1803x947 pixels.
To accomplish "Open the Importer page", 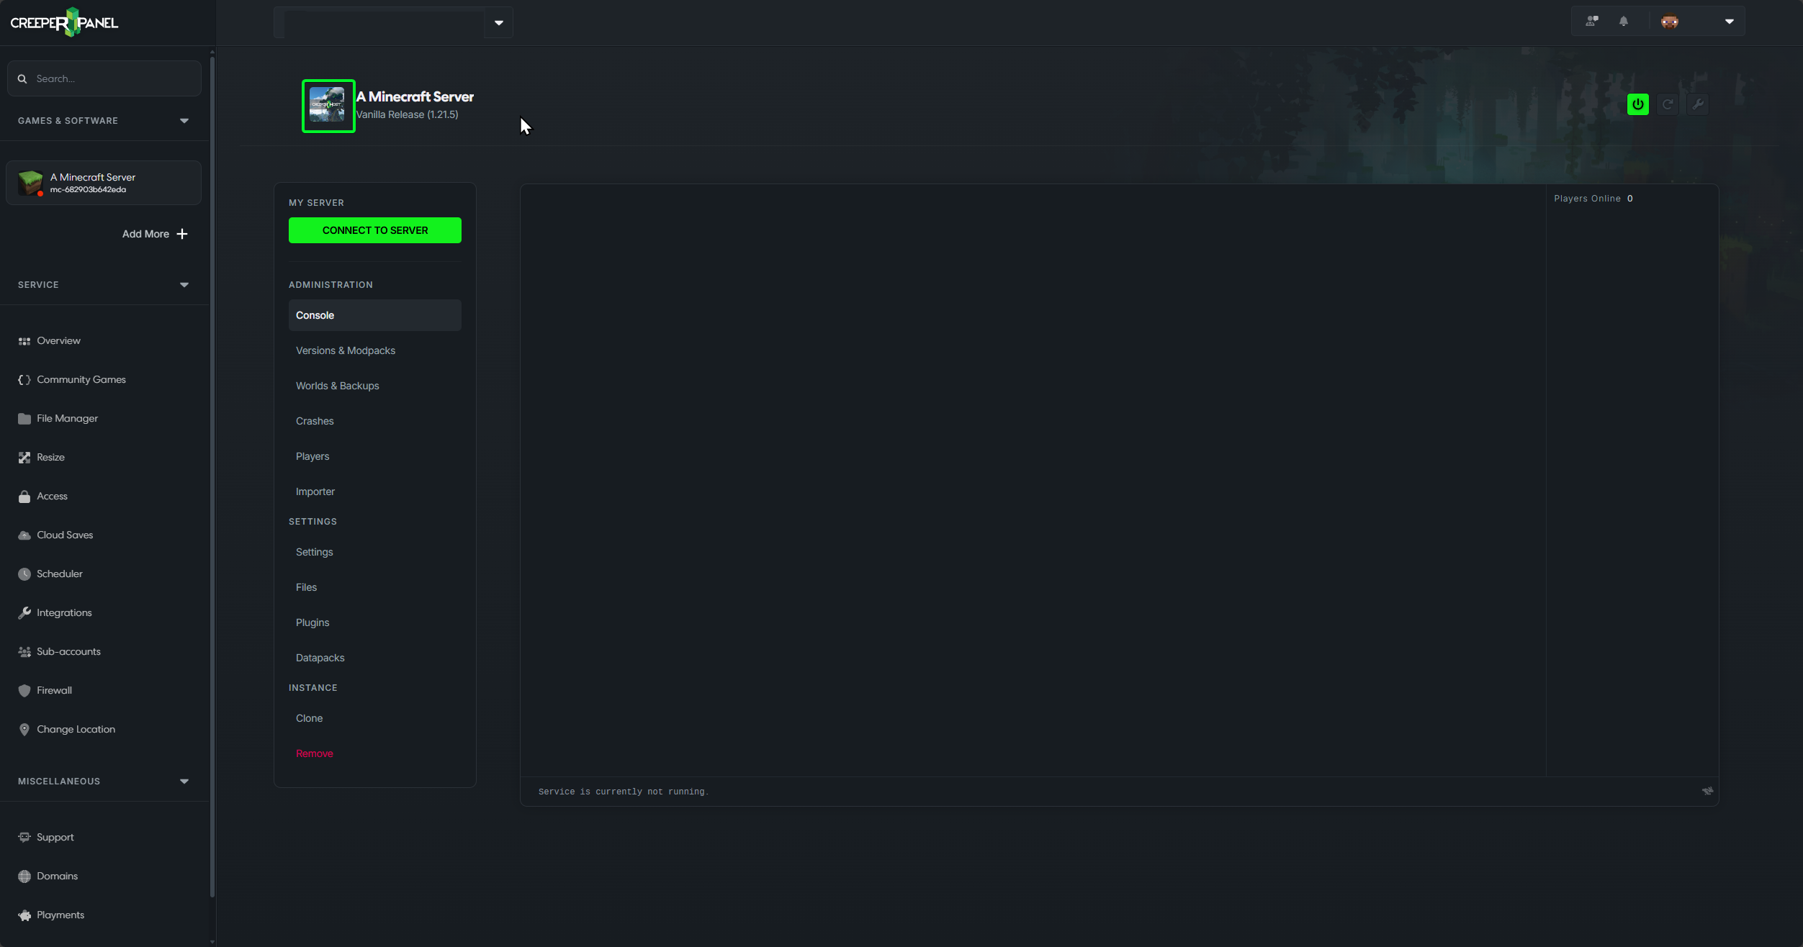I will click(x=315, y=491).
